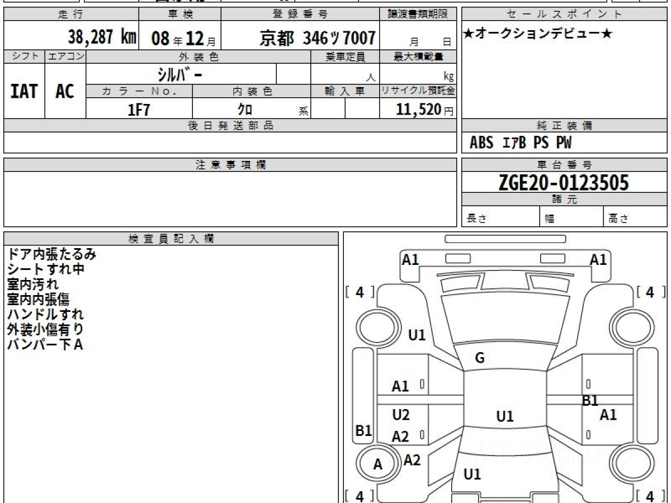Select inspector note ハンドルすれ
The image size is (671, 503).
point(46,315)
